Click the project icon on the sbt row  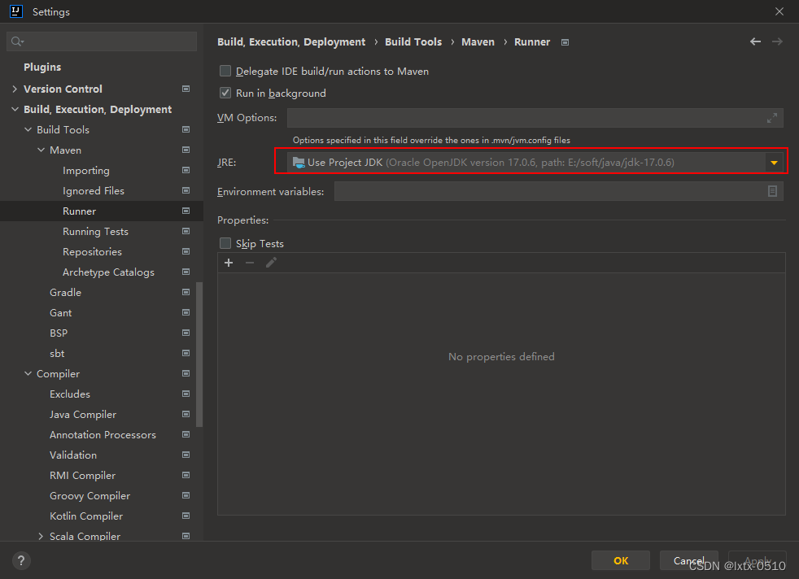tap(186, 354)
